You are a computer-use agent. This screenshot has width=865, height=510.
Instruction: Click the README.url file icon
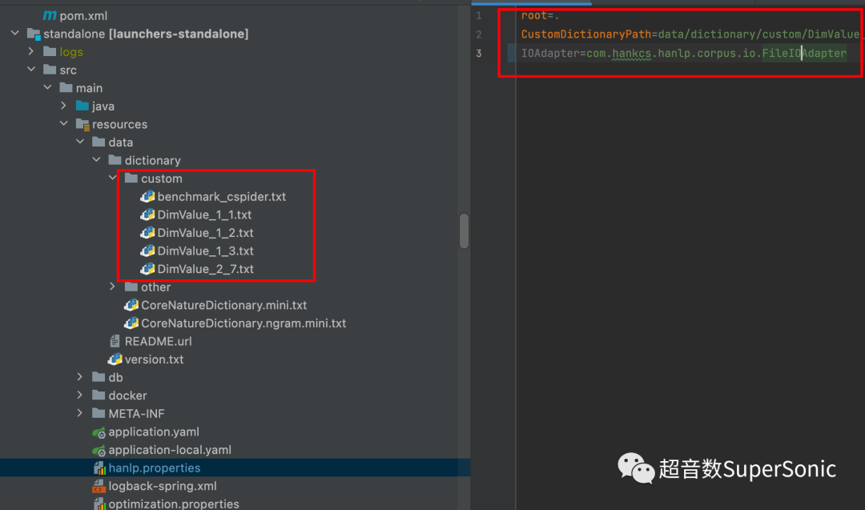pos(115,341)
